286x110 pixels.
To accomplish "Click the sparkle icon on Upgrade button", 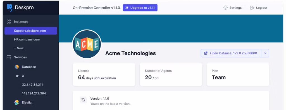I will tap(127, 8).
